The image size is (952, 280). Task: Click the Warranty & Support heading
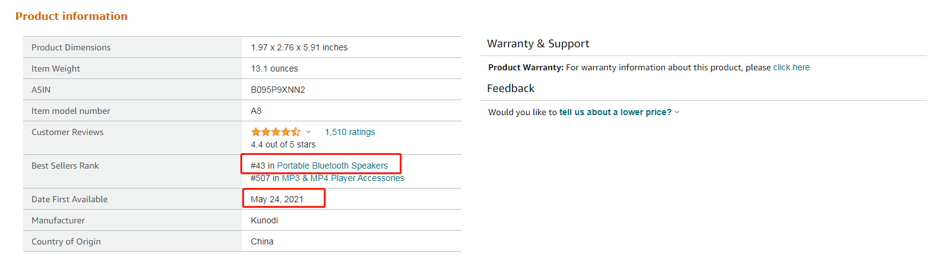tap(537, 44)
